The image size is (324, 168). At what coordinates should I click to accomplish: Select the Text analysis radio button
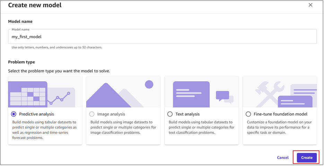click(170, 114)
